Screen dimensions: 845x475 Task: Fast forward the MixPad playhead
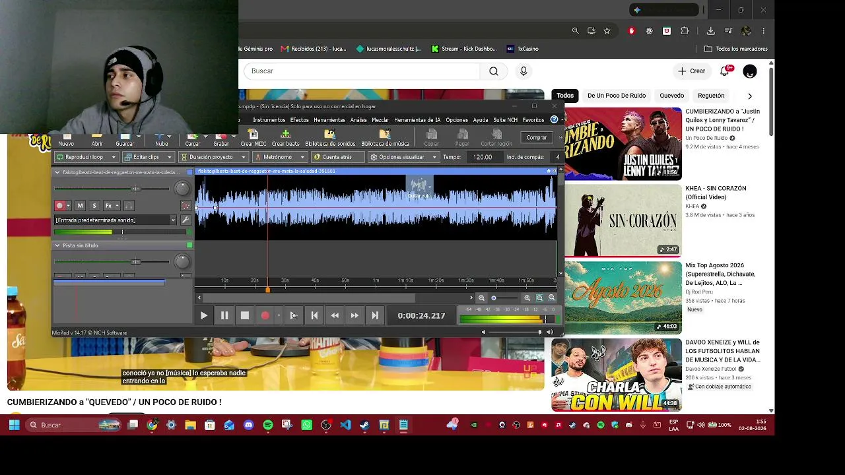355,315
